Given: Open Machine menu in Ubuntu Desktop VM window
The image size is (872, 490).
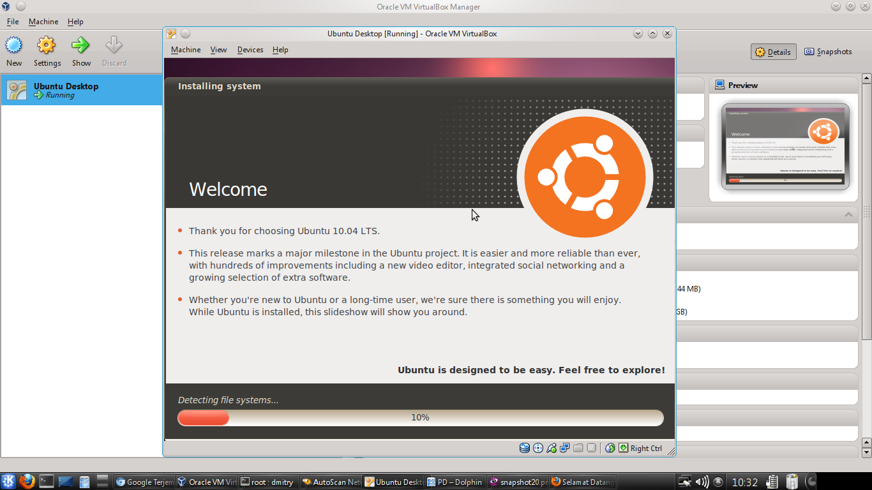Looking at the screenshot, I should coord(186,50).
